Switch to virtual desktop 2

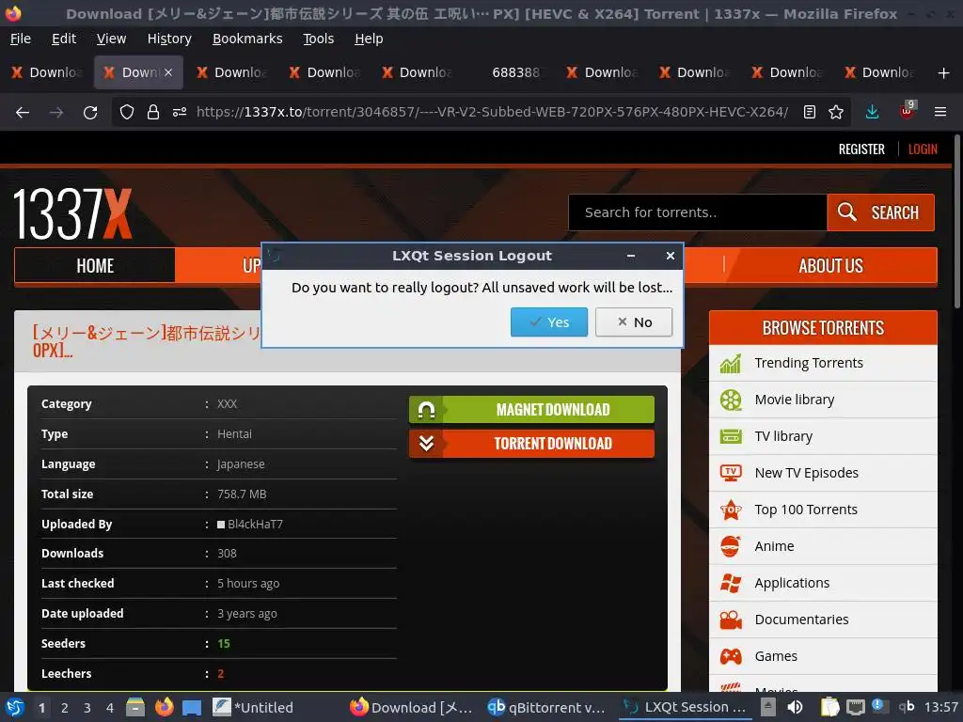tap(65, 708)
